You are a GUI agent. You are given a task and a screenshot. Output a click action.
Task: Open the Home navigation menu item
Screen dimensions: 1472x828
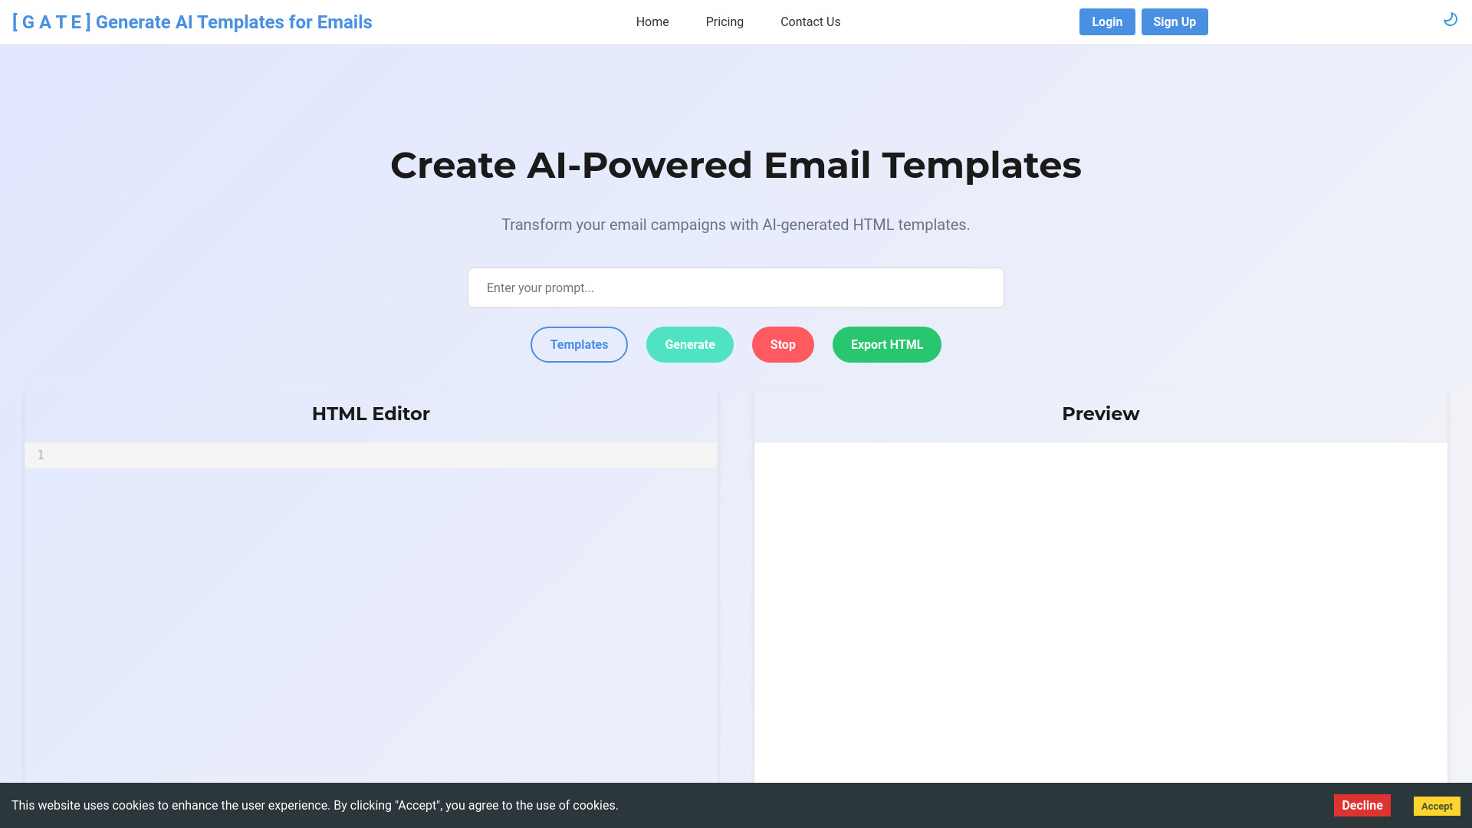coord(652,21)
